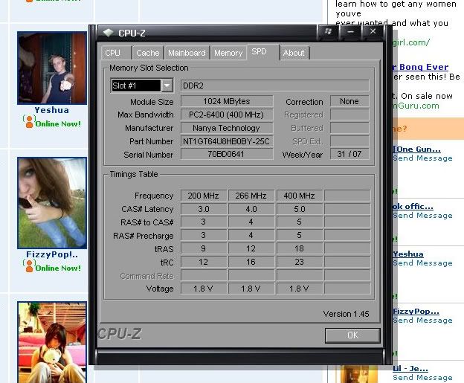Open the Cache tab

pyautogui.click(x=147, y=53)
